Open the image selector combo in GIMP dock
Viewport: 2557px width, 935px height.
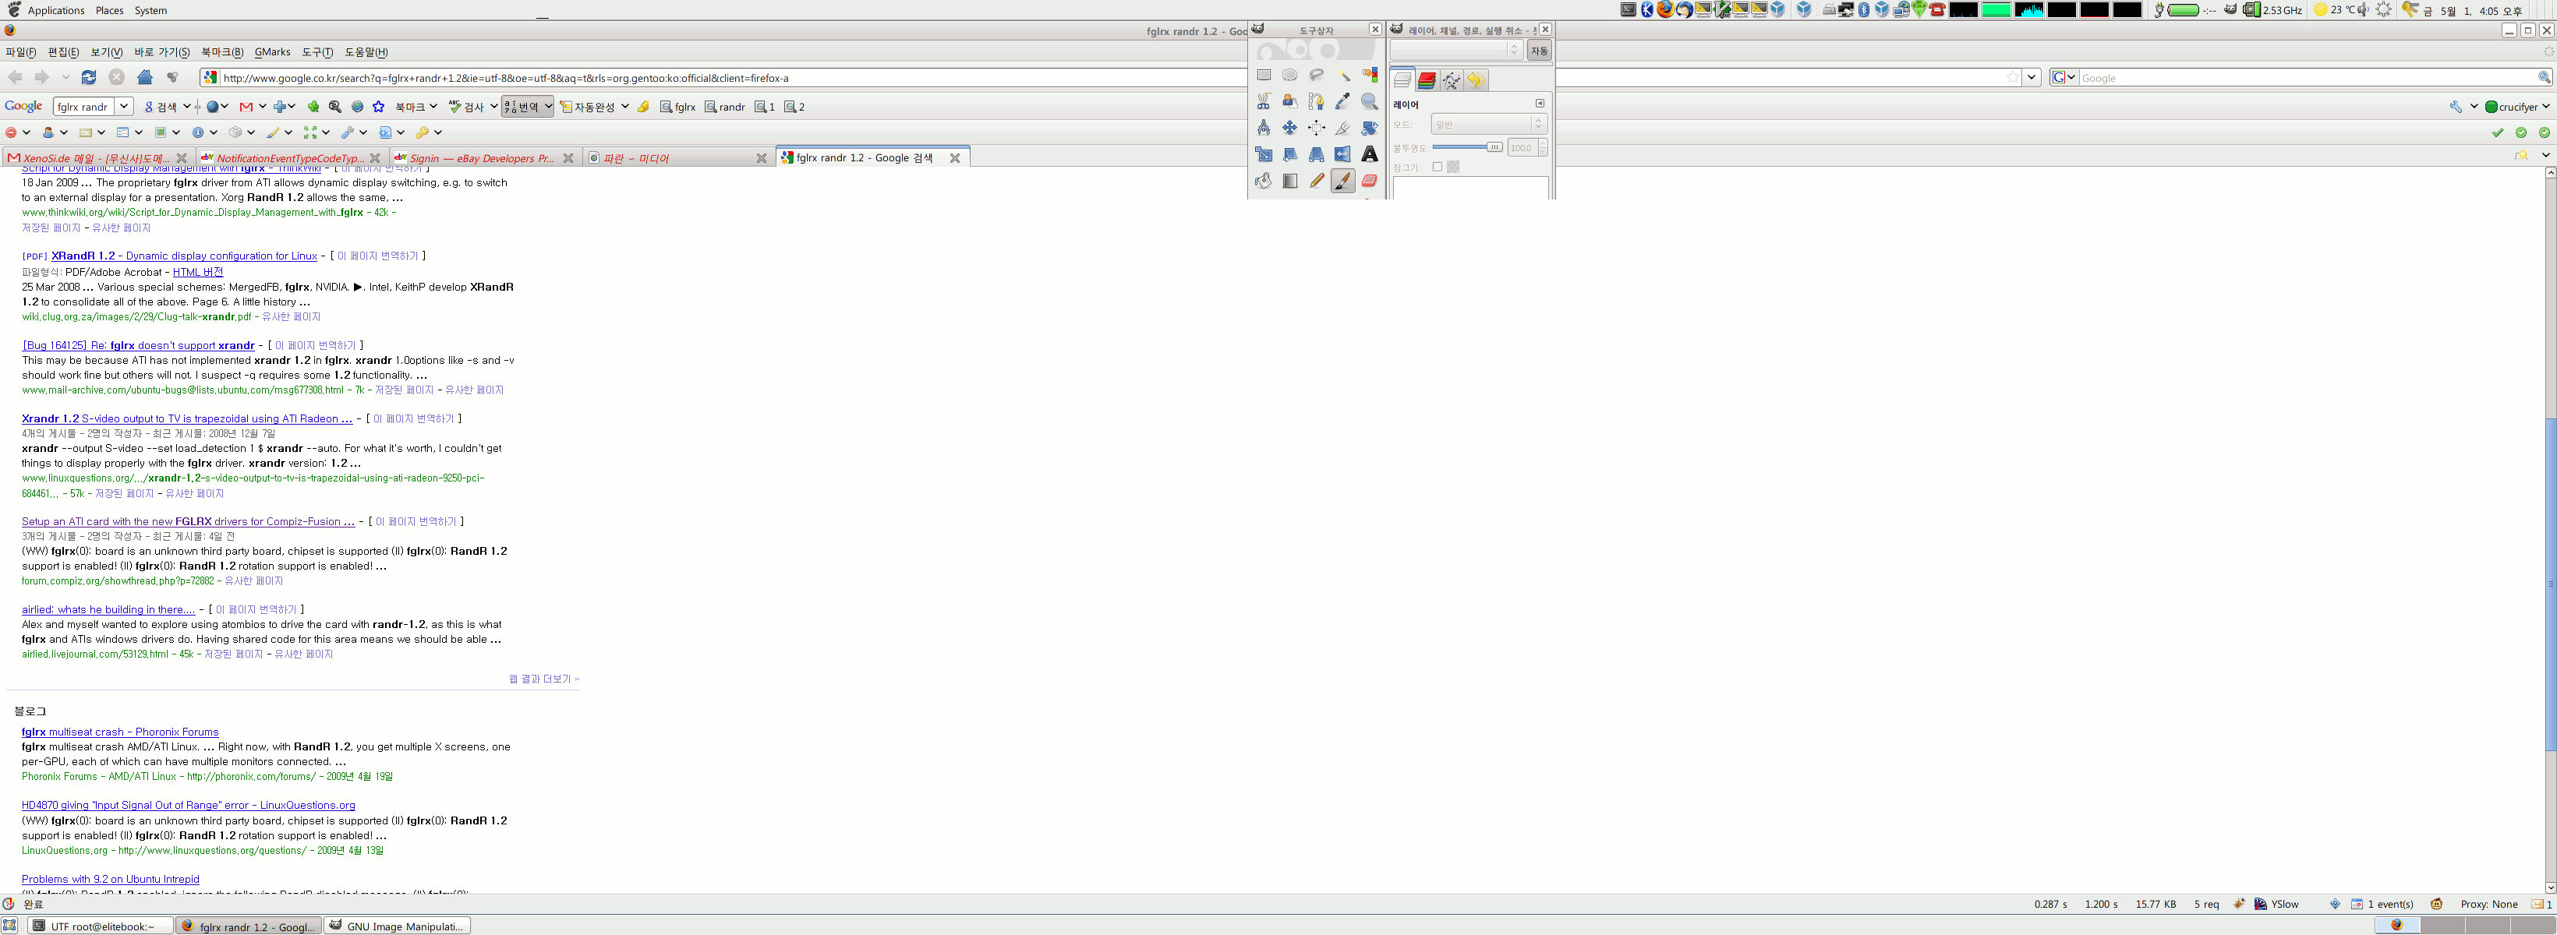(x=1456, y=50)
